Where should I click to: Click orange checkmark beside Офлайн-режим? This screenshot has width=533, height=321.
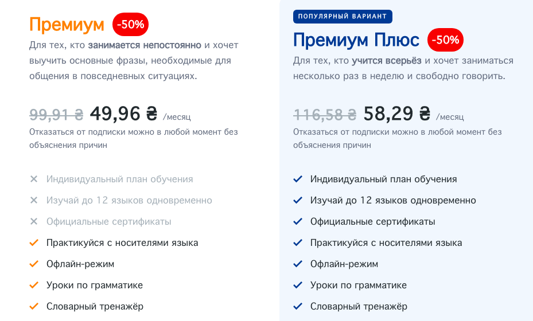coord(34,264)
